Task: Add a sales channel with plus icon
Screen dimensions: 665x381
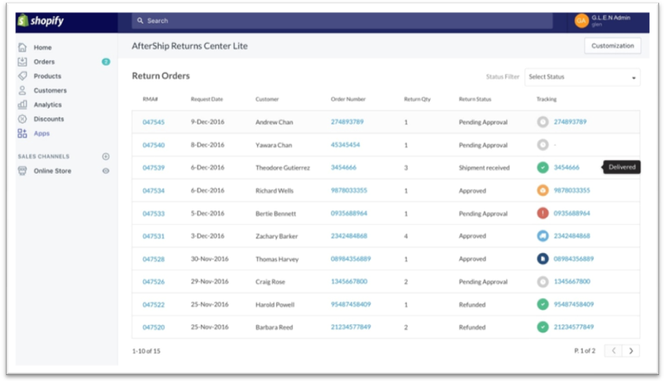Action: click(x=106, y=156)
